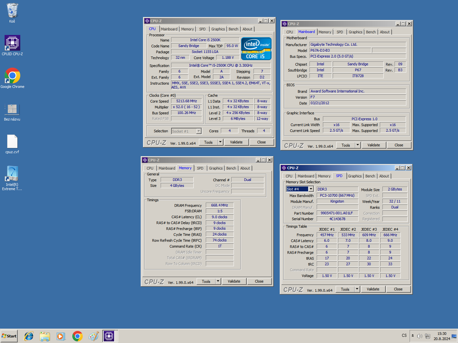Open About tab in CPU window
This screenshot has height=343, width=458.
click(x=247, y=29)
